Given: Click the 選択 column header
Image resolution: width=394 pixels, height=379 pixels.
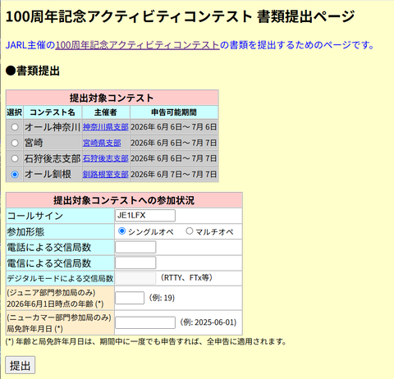Looking at the screenshot, I should click(15, 112).
